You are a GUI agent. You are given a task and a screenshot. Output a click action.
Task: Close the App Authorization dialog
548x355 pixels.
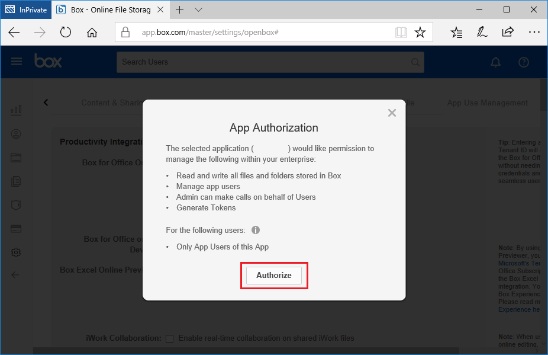tap(392, 113)
